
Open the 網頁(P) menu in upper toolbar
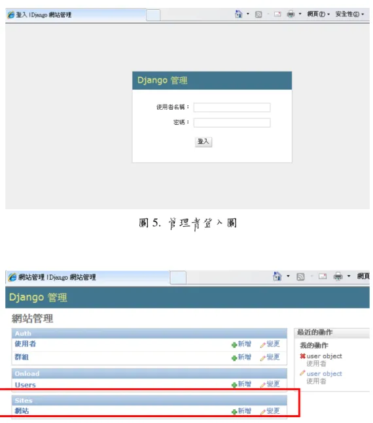[319, 14]
